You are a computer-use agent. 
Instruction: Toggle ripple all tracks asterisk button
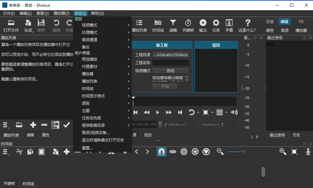195,152
